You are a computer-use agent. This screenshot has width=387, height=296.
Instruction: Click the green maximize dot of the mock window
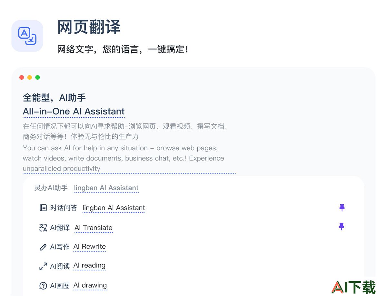click(37, 77)
